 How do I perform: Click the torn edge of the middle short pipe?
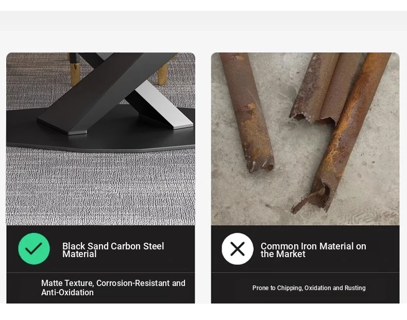pos(313,117)
